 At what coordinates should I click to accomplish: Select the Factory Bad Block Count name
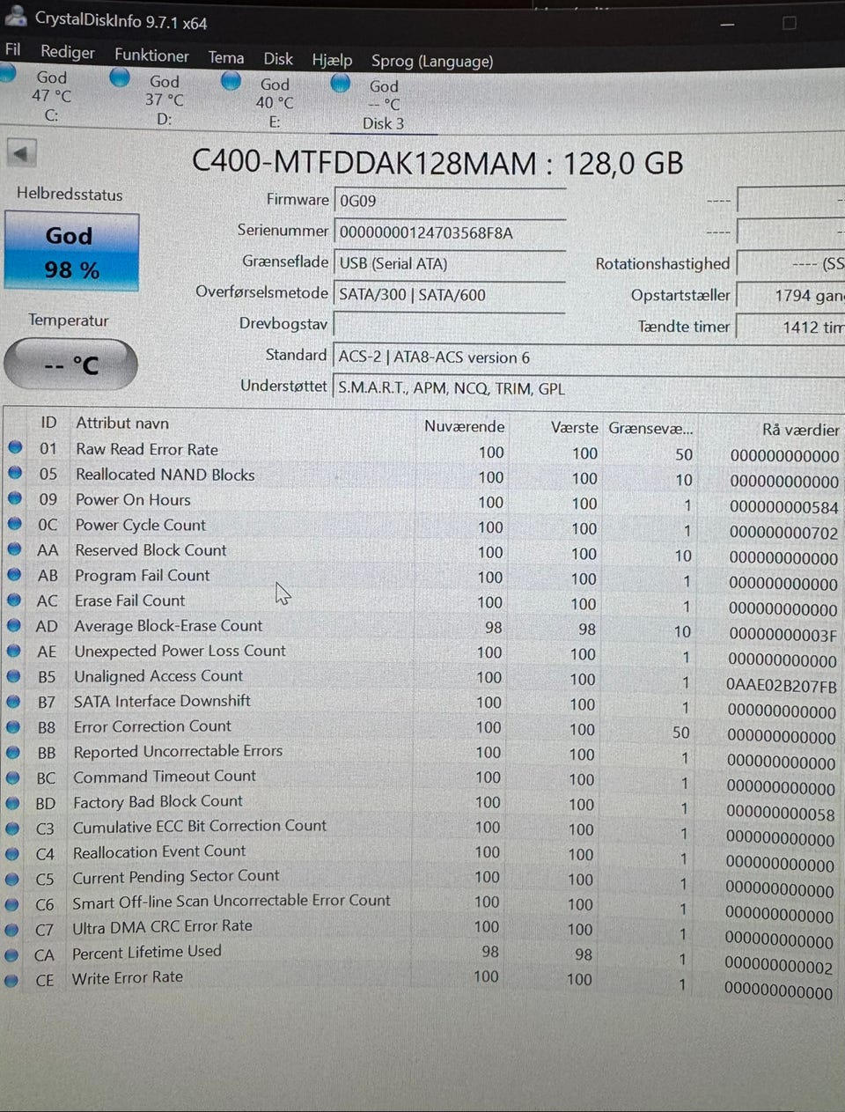click(158, 801)
